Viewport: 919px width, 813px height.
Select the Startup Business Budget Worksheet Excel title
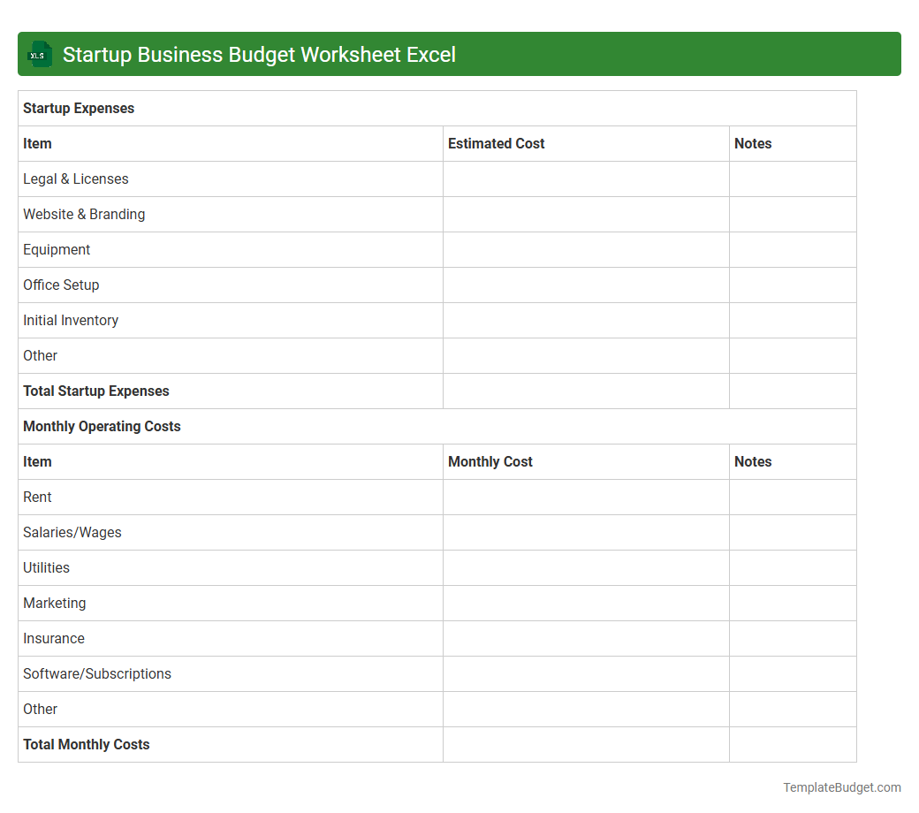point(259,54)
